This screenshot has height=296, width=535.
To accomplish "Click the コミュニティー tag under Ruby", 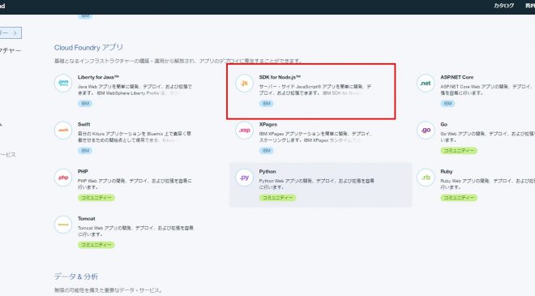I will click(459, 198).
